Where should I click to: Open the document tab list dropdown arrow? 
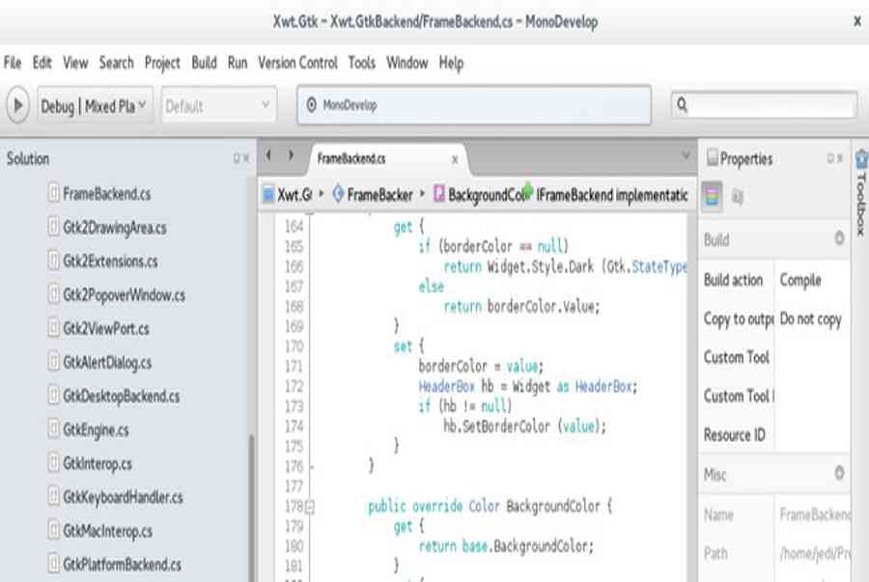686,155
